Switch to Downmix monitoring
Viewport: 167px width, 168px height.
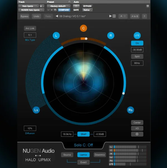pyautogui.click(x=100, y=155)
